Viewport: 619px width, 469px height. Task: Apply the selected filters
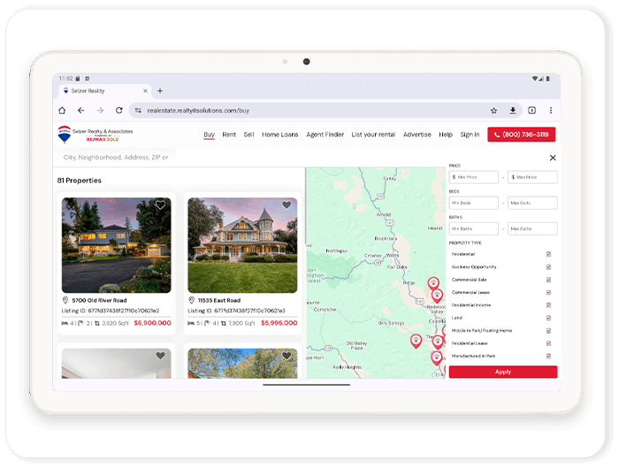tap(503, 372)
